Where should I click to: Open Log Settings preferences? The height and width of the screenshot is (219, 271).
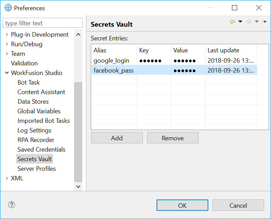(34, 130)
